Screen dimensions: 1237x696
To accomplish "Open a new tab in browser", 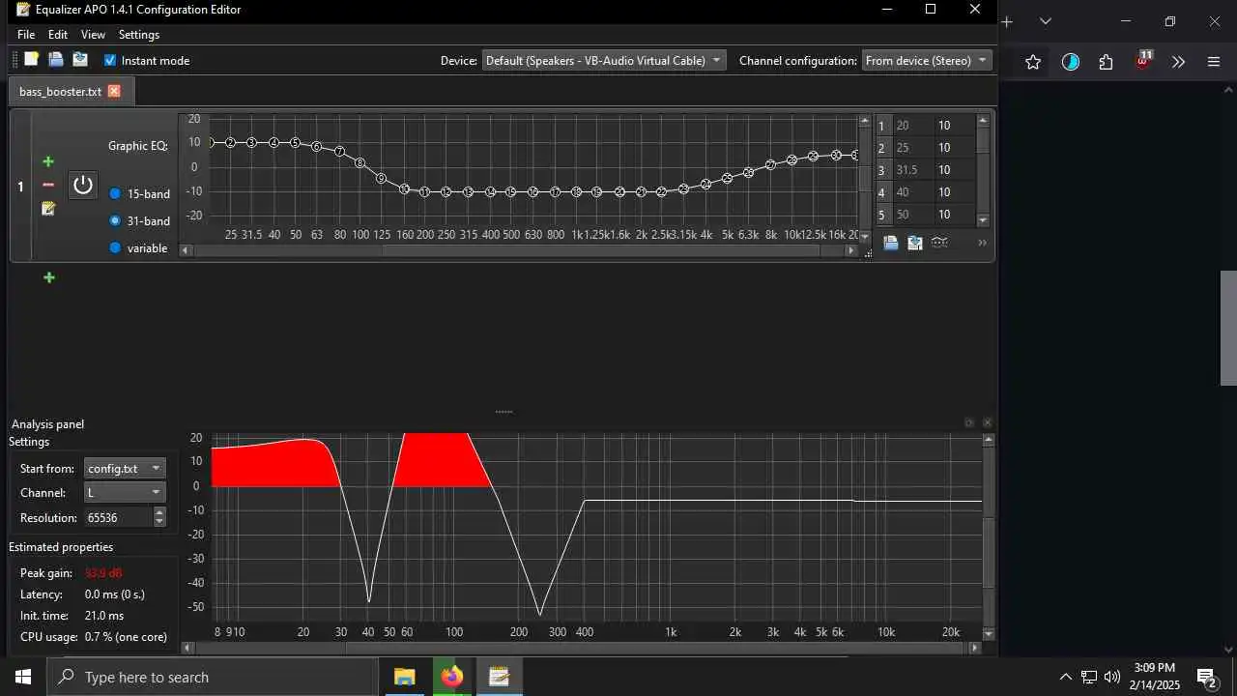I will (1007, 21).
